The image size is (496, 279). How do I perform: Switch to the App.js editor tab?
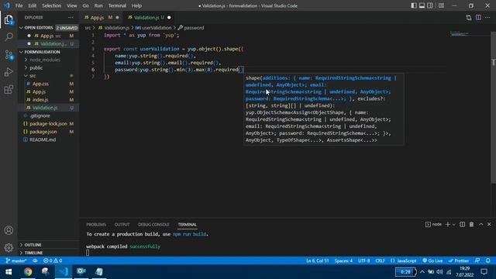point(102,17)
